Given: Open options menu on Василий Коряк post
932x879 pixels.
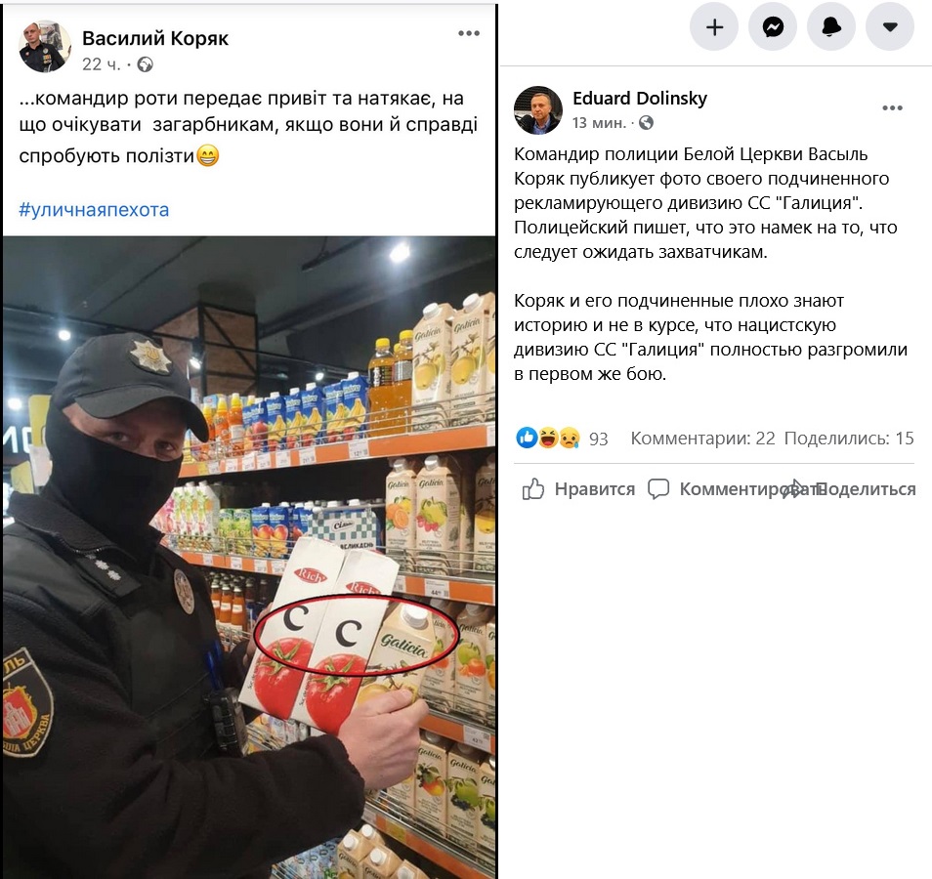Looking at the screenshot, I should (x=469, y=33).
